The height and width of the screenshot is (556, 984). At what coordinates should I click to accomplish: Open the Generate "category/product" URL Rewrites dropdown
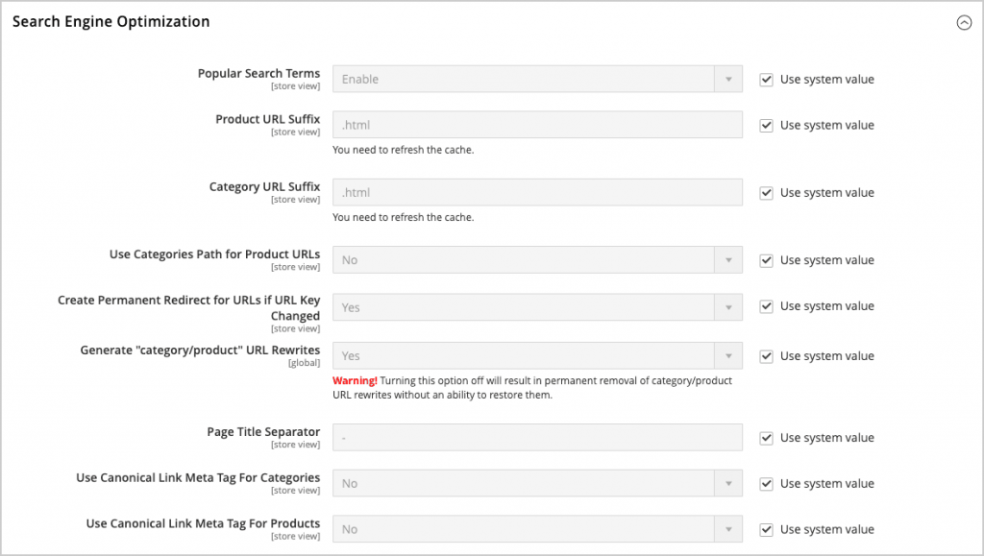536,355
